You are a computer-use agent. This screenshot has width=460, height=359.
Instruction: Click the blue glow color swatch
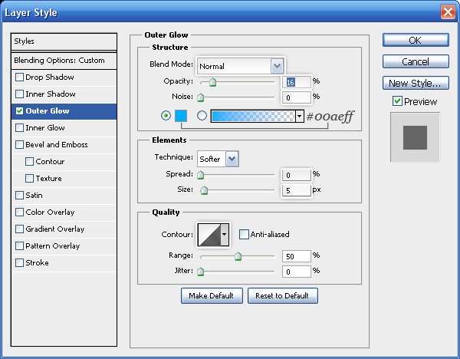pos(181,116)
